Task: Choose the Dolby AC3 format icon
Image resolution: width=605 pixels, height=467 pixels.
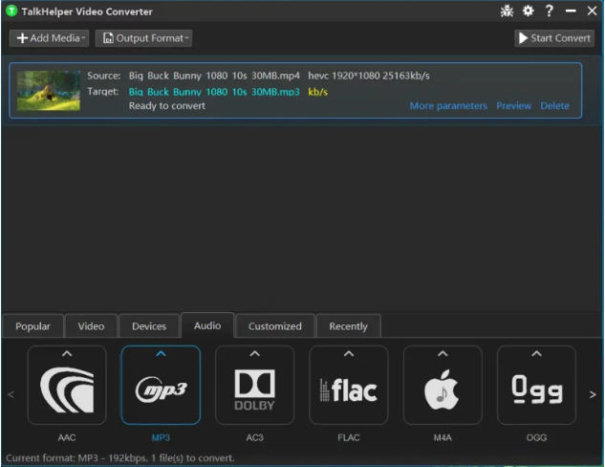Action: coord(254,386)
